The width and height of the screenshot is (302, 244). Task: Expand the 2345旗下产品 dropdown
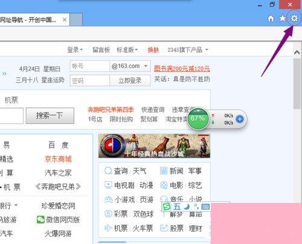tap(188, 50)
